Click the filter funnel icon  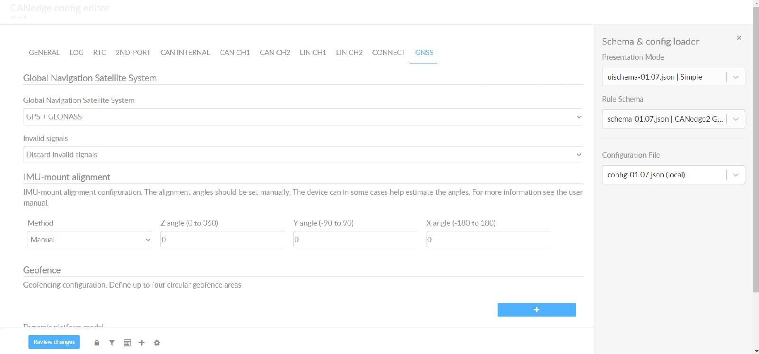tap(112, 343)
